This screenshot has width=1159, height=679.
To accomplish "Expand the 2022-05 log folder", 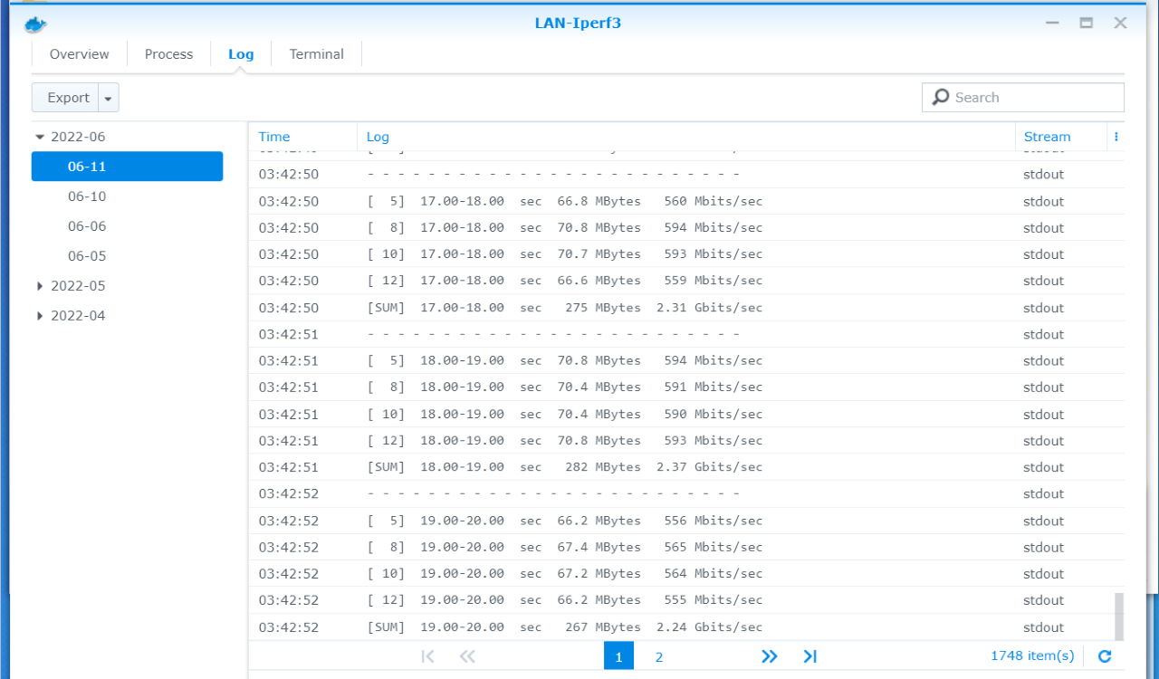I will point(40,286).
